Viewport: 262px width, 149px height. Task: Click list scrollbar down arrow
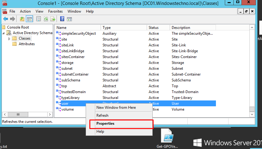coord(252,114)
